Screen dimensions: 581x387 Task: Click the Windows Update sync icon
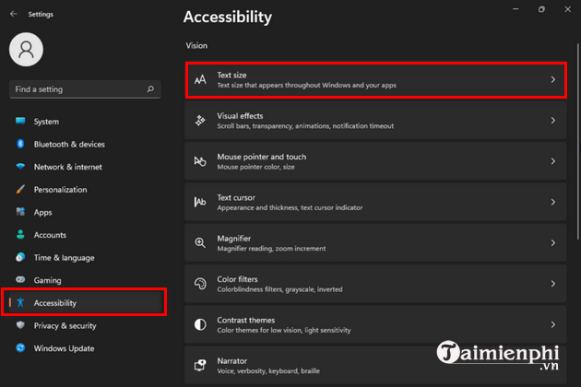(x=20, y=347)
